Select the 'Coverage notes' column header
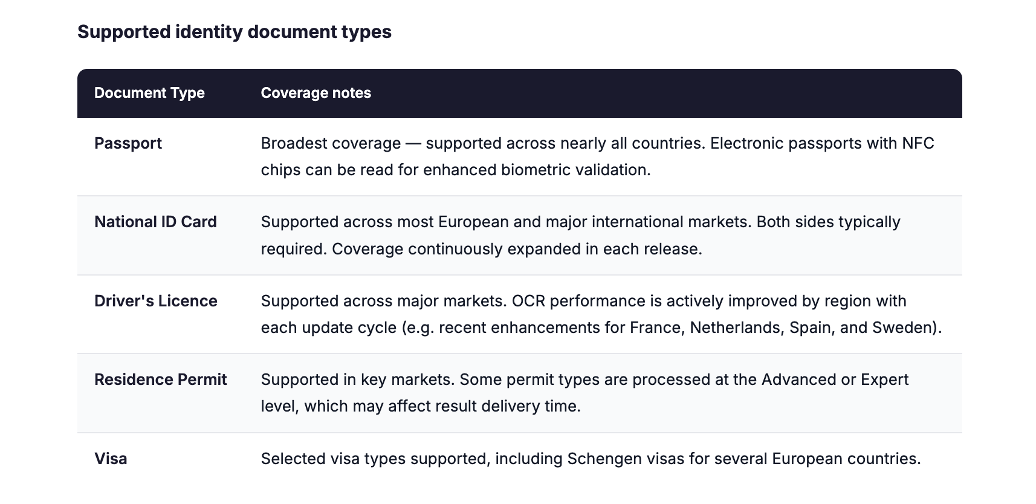Screen dimensions: 1036x504 pyautogui.click(x=316, y=92)
